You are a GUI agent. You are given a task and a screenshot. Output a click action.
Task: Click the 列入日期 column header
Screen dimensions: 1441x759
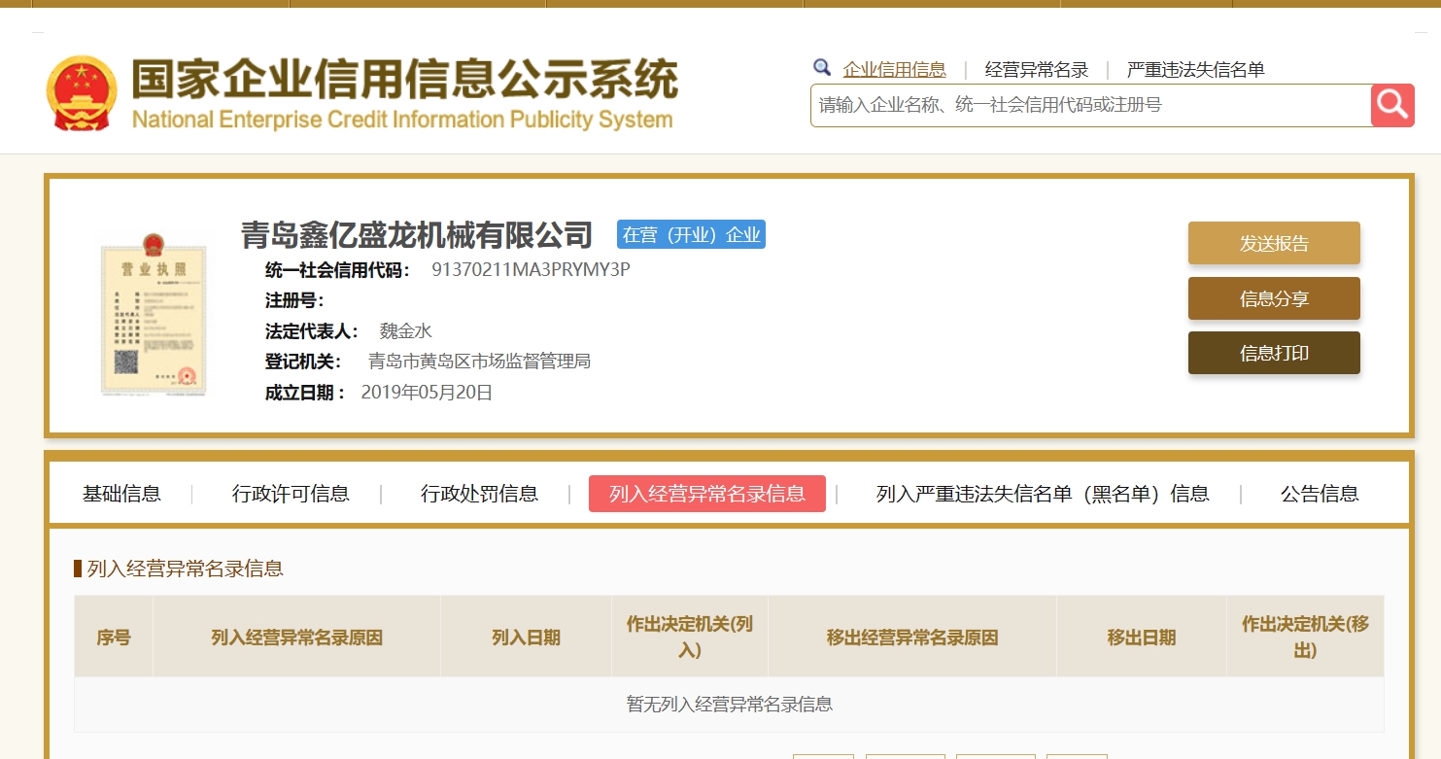click(526, 638)
